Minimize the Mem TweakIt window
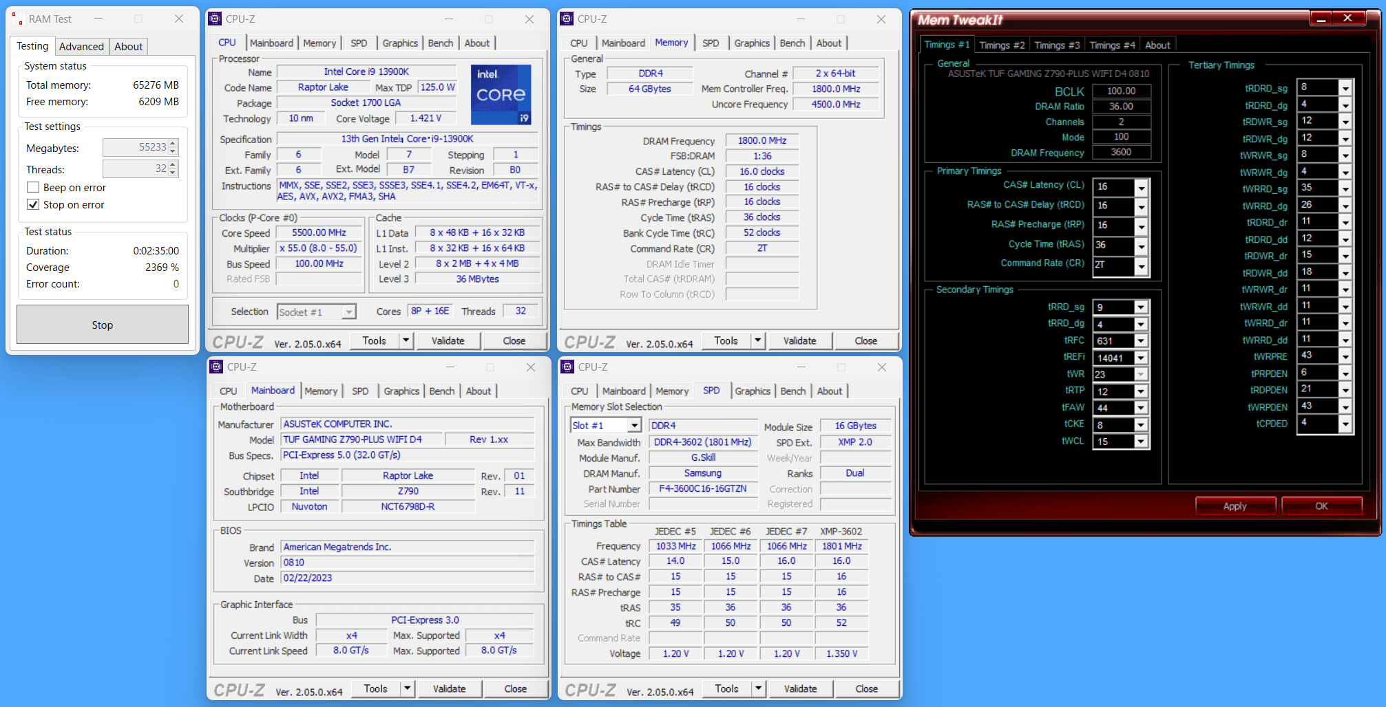This screenshot has height=707, width=1386. [1321, 19]
